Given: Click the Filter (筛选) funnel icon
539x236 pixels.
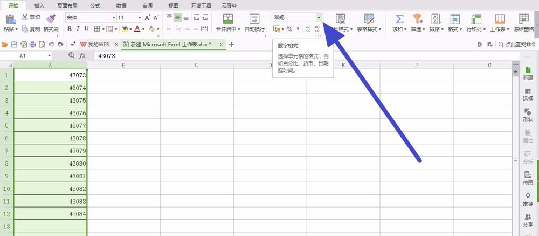Looking at the screenshot, I should [x=418, y=19].
